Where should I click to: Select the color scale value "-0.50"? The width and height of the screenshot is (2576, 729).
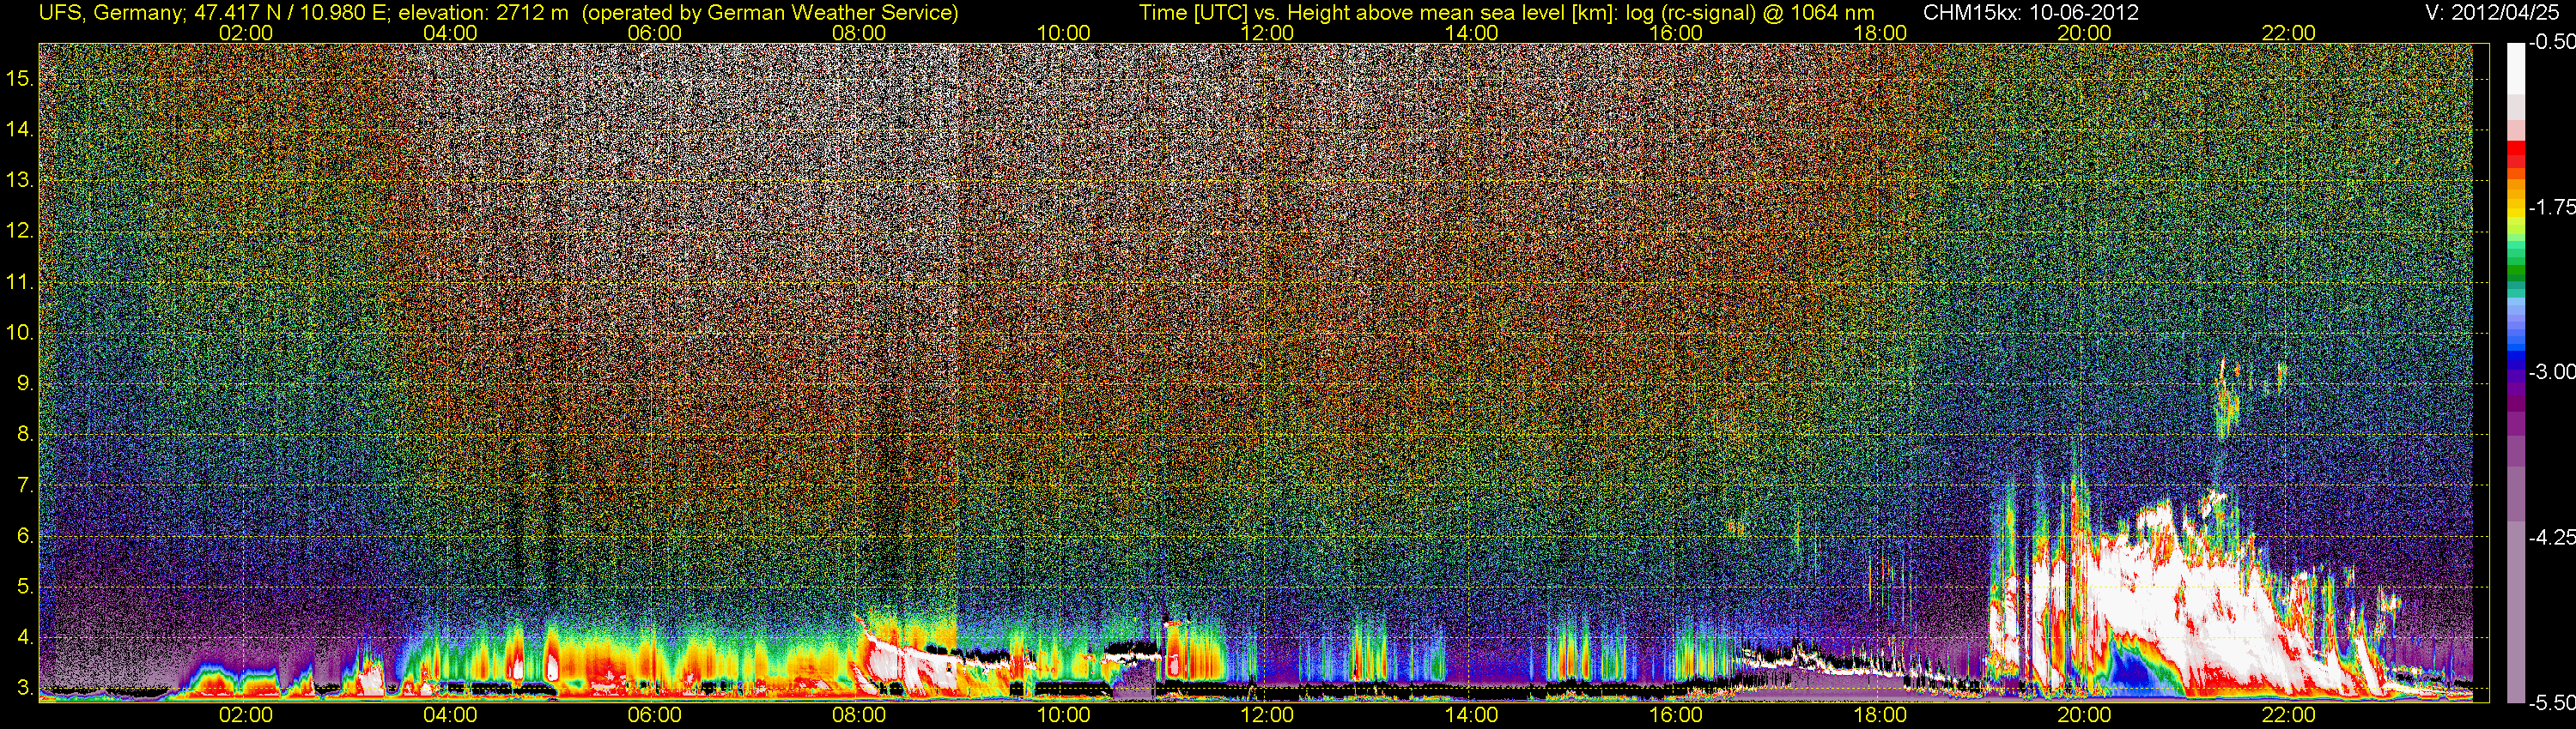(2551, 43)
